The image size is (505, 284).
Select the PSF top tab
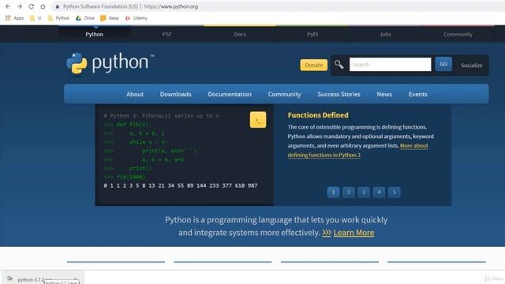pyautogui.click(x=166, y=34)
